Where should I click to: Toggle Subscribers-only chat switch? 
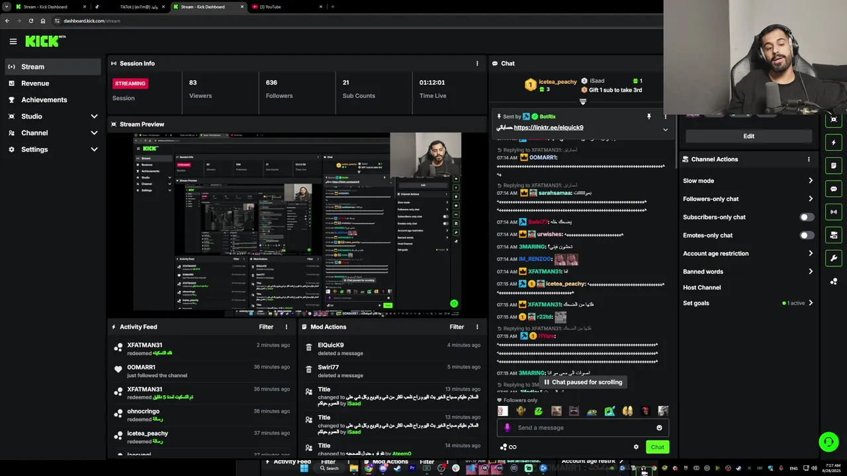pyautogui.click(x=807, y=217)
